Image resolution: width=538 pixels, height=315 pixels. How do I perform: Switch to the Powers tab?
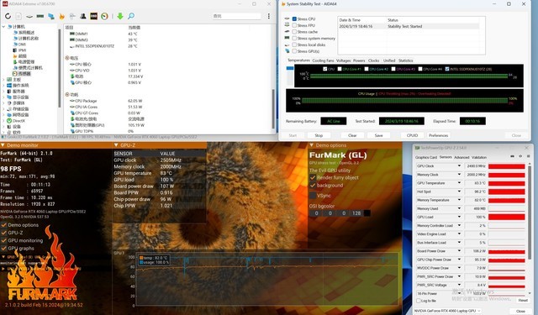(359, 60)
